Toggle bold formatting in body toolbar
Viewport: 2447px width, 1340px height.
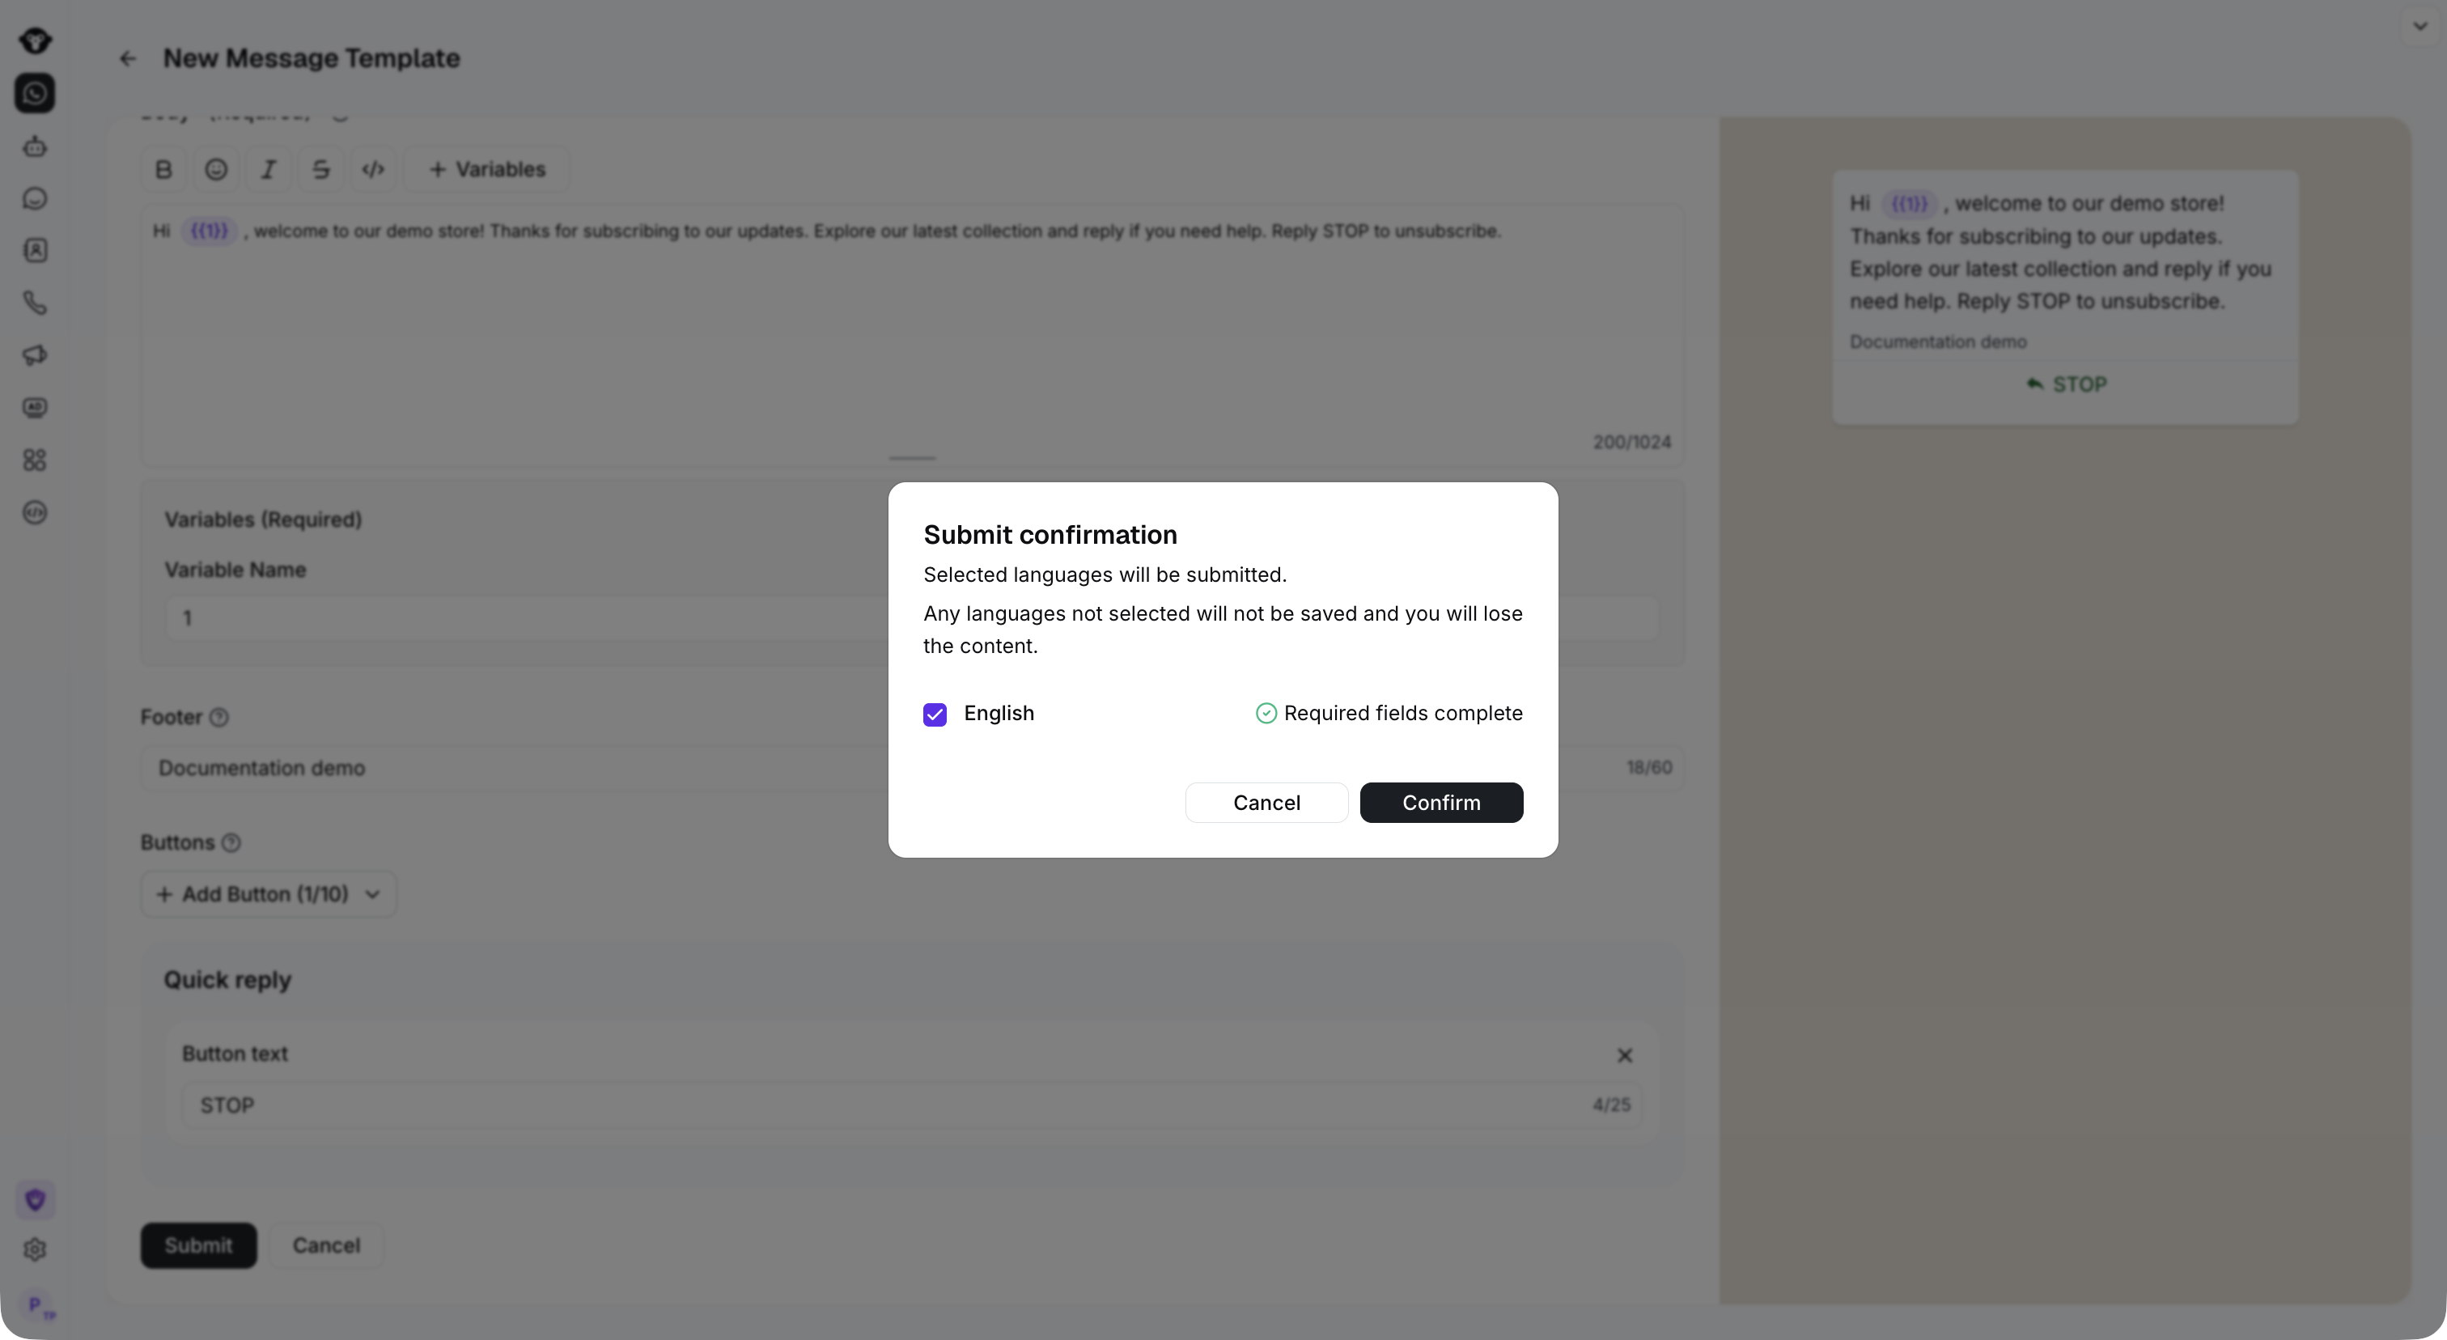click(x=163, y=169)
